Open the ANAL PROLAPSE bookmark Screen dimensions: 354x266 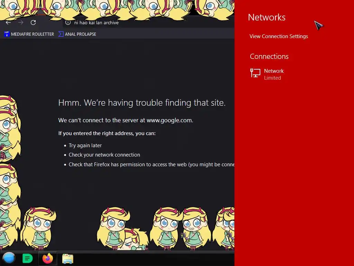tap(77, 34)
